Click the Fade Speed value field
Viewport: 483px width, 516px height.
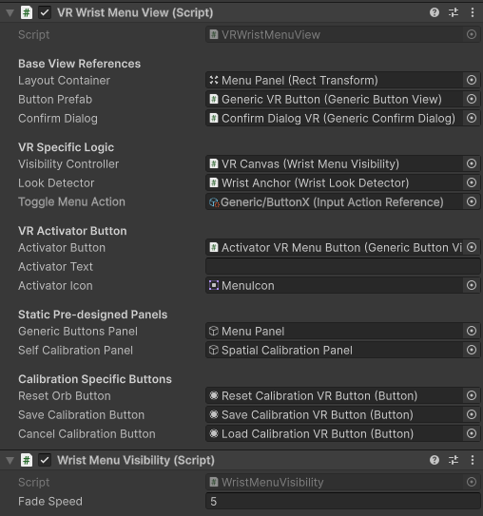click(342, 502)
